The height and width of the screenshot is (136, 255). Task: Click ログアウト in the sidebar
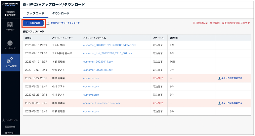(x=10, y=133)
